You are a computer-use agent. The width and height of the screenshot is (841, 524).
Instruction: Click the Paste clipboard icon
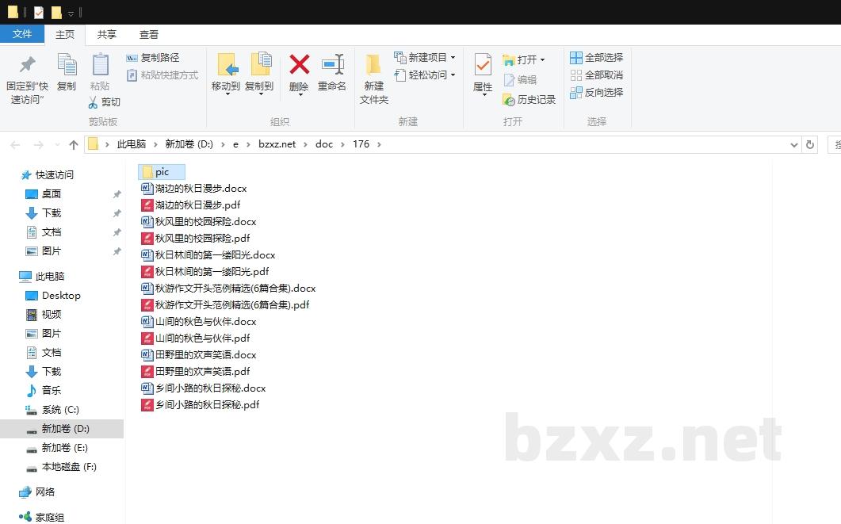click(100, 65)
